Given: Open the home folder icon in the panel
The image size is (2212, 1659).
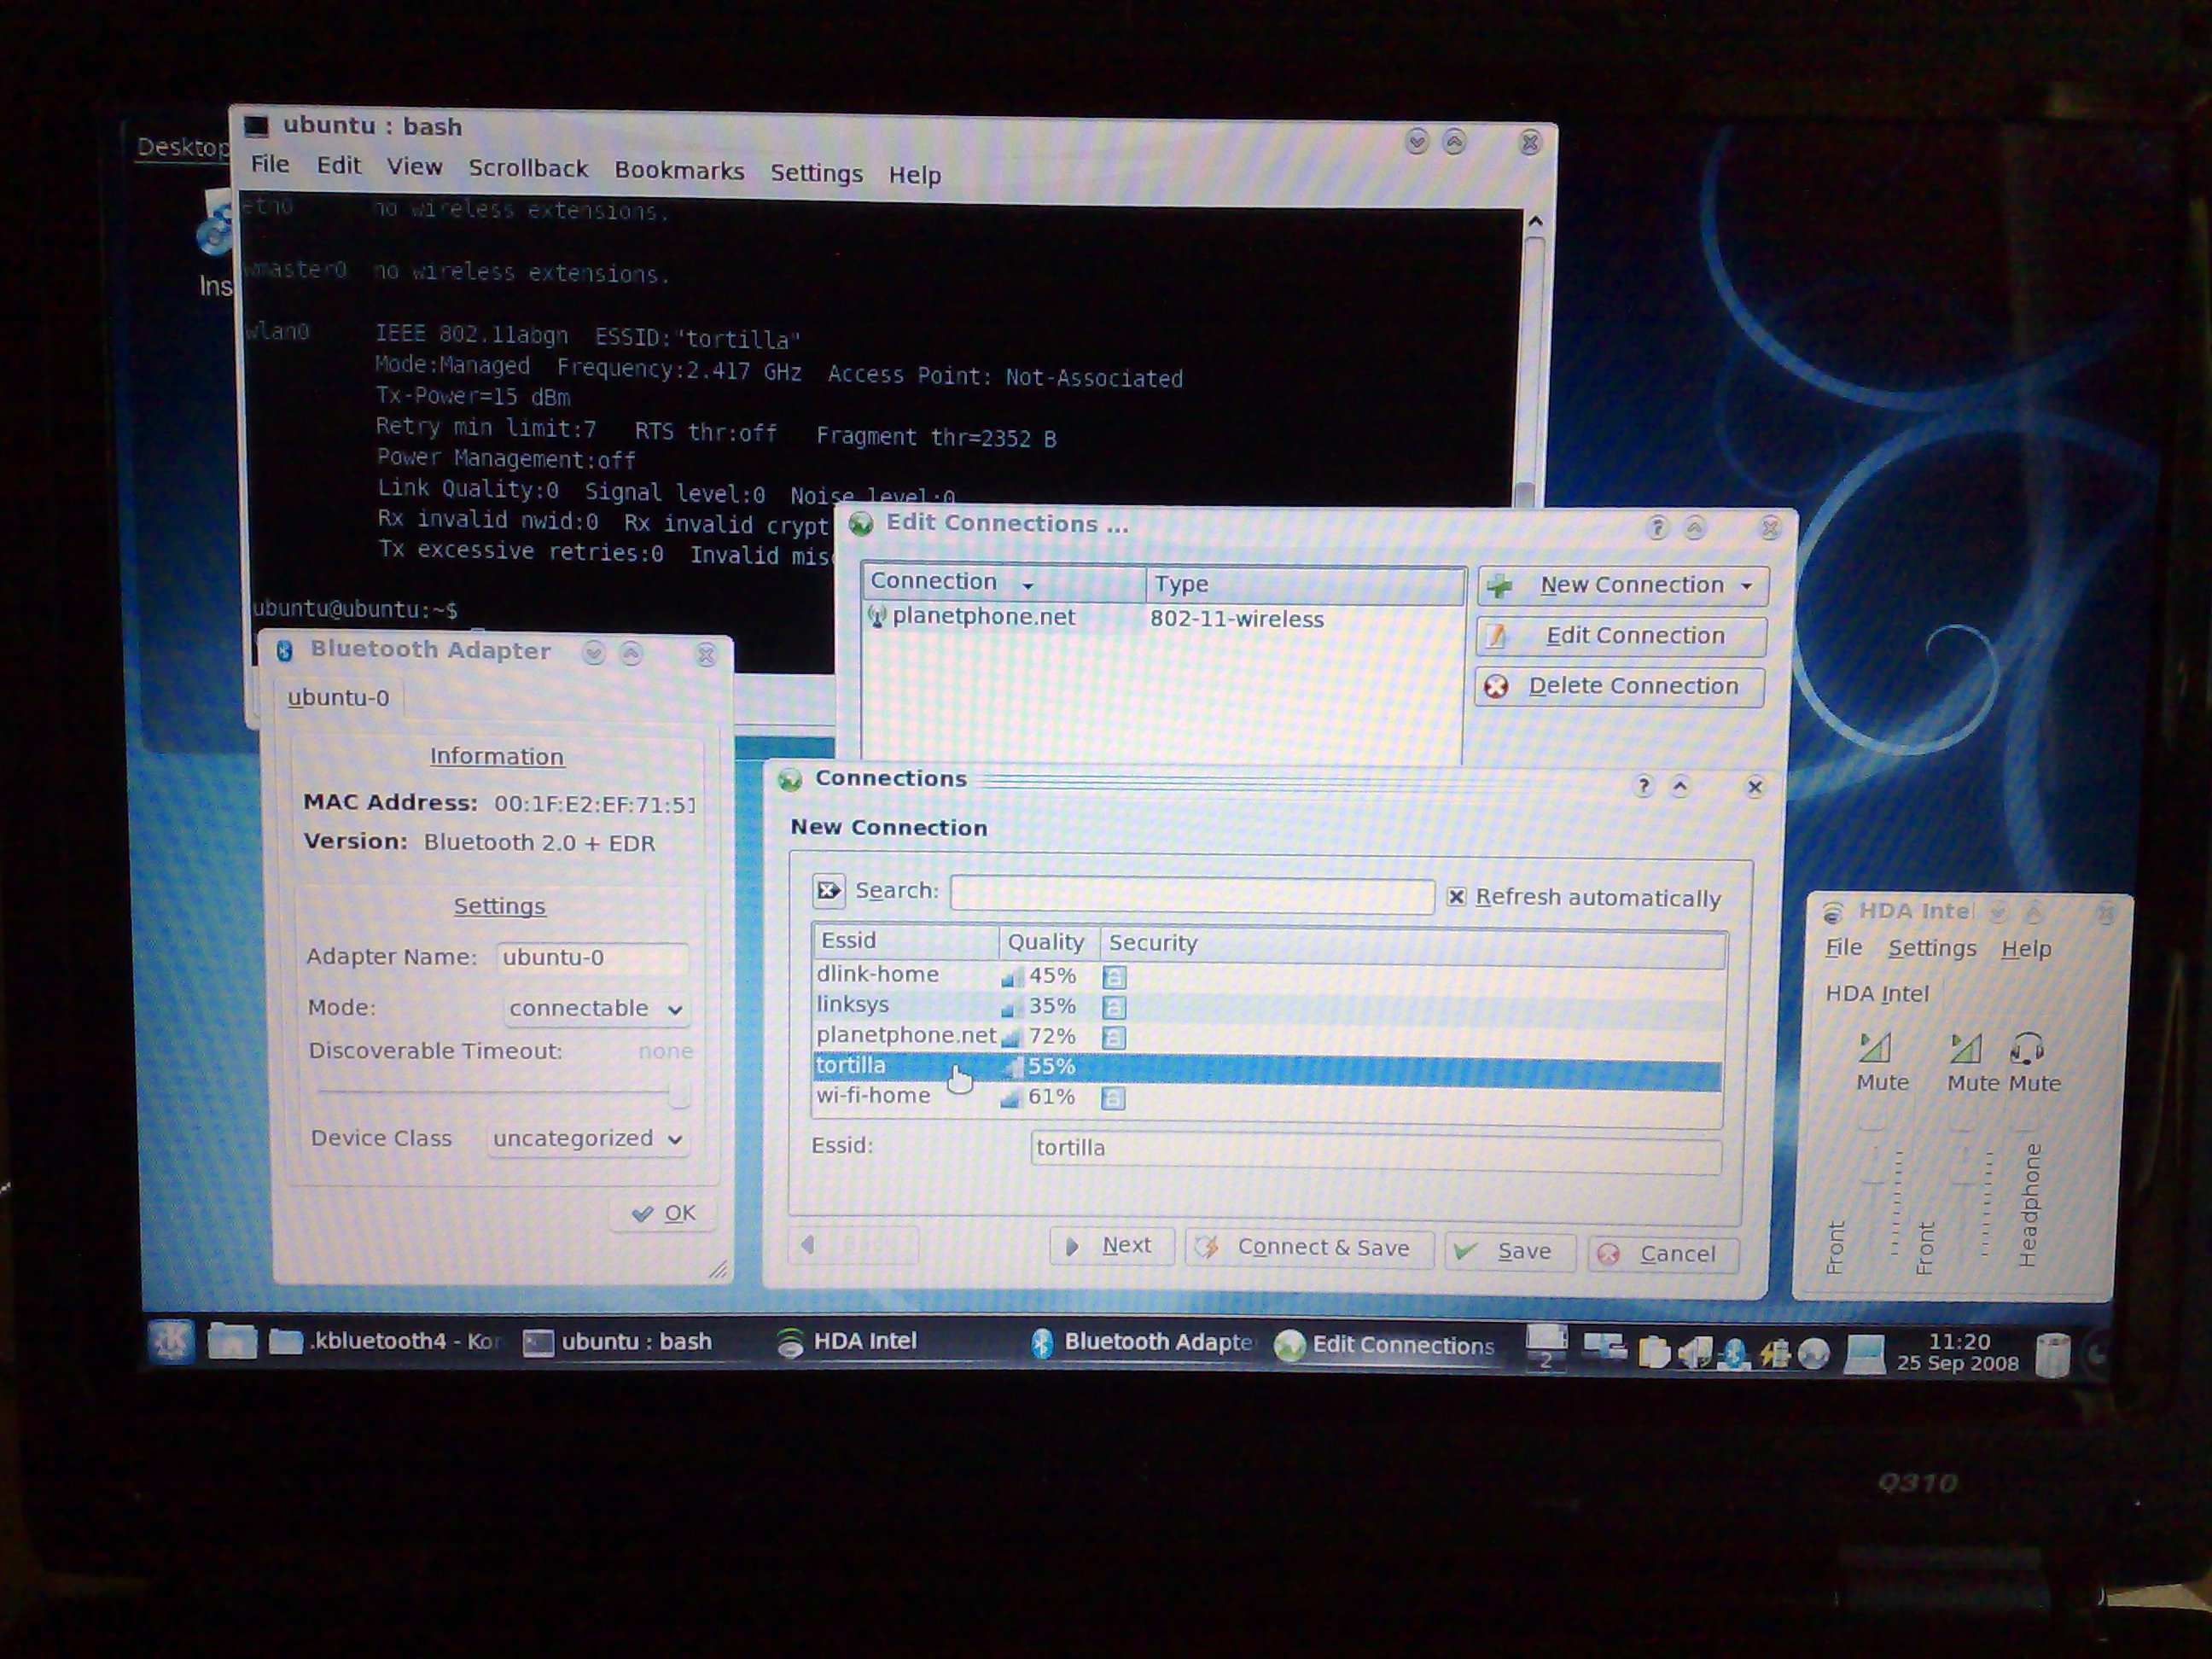Looking at the screenshot, I should point(232,1341).
